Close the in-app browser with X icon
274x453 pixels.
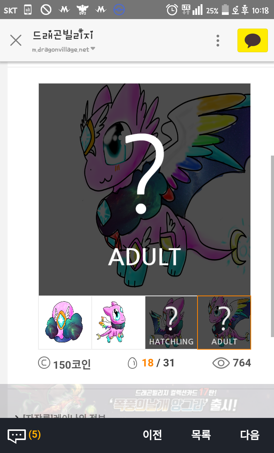coord(16,40)
